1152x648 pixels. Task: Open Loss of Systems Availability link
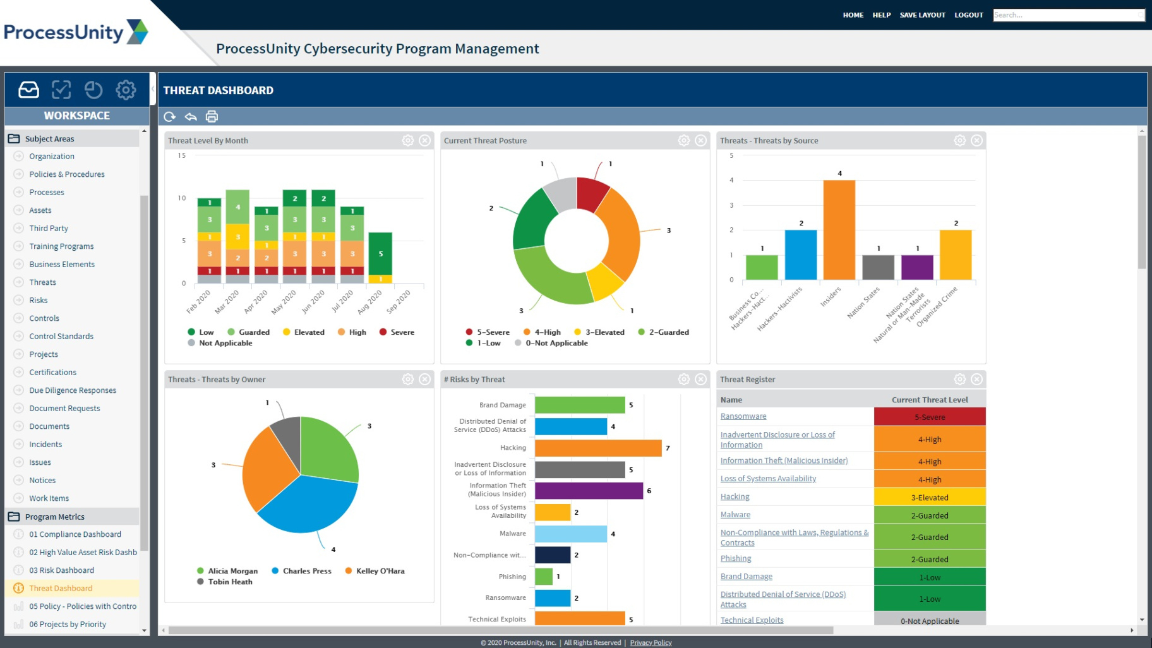pyautogui.click(x=768, y=479)
